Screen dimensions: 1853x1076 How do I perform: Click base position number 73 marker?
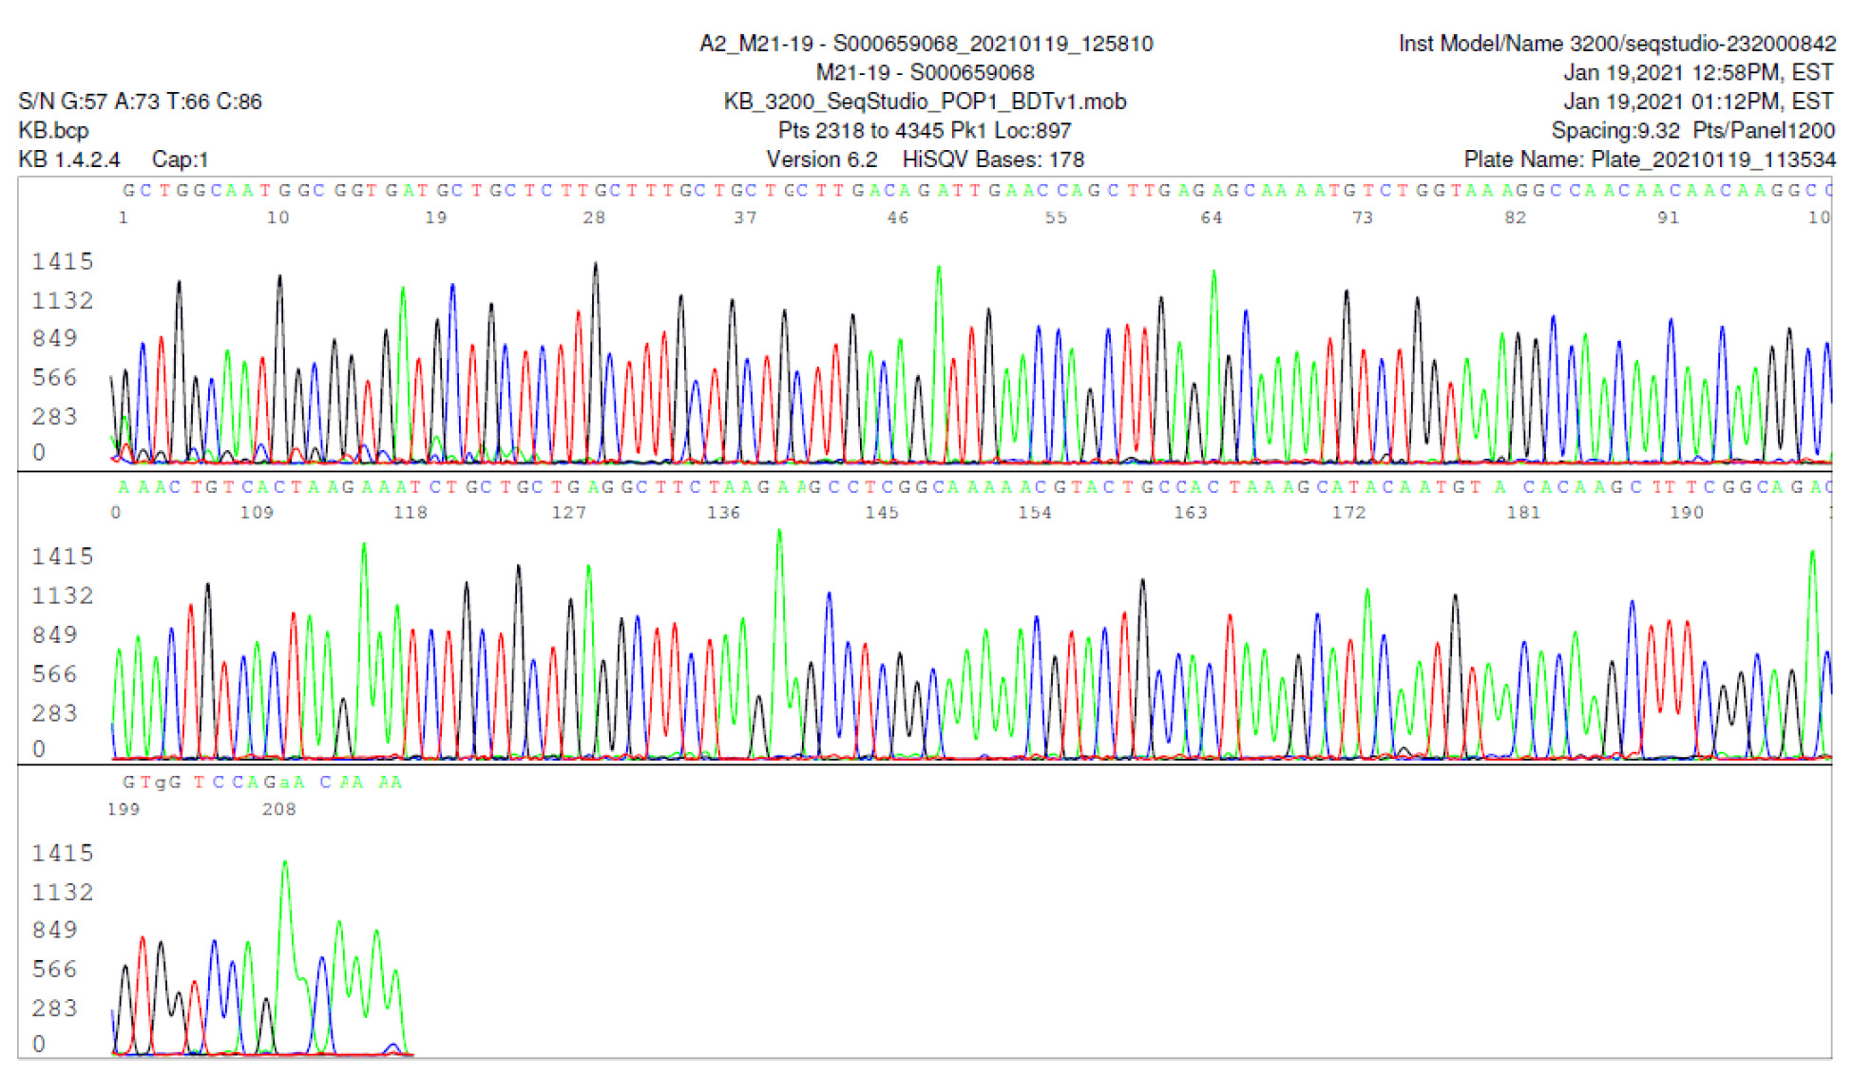(1363, 218)
